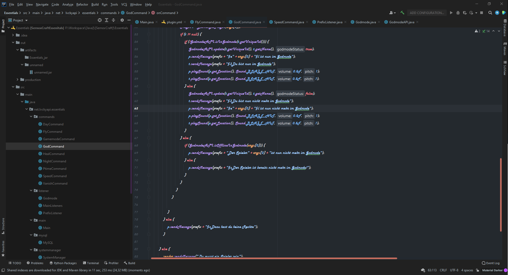The image size is (508, 275).
Task: Click the Debug bug icon
Action: pos(458,13)
